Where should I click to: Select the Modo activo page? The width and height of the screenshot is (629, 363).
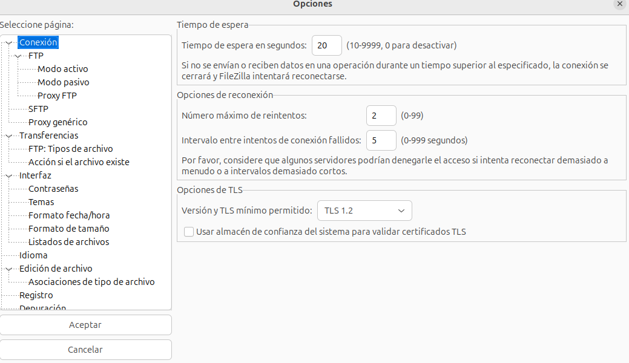coord(62,69)
